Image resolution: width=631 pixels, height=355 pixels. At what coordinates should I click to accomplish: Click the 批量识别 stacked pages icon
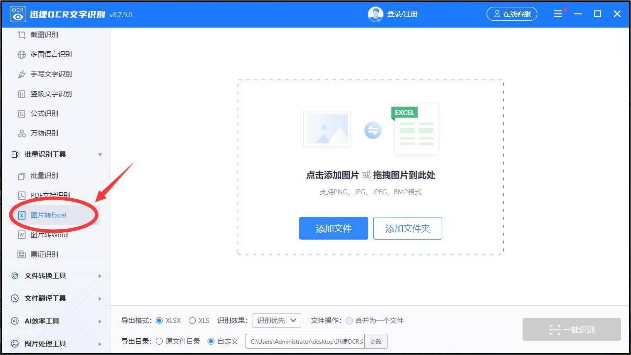tap(21, 176)
